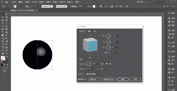The width and height of the screenshot is (177, 91).
Task: Open Edit Toolbar three-dots button
Action: 5,75
